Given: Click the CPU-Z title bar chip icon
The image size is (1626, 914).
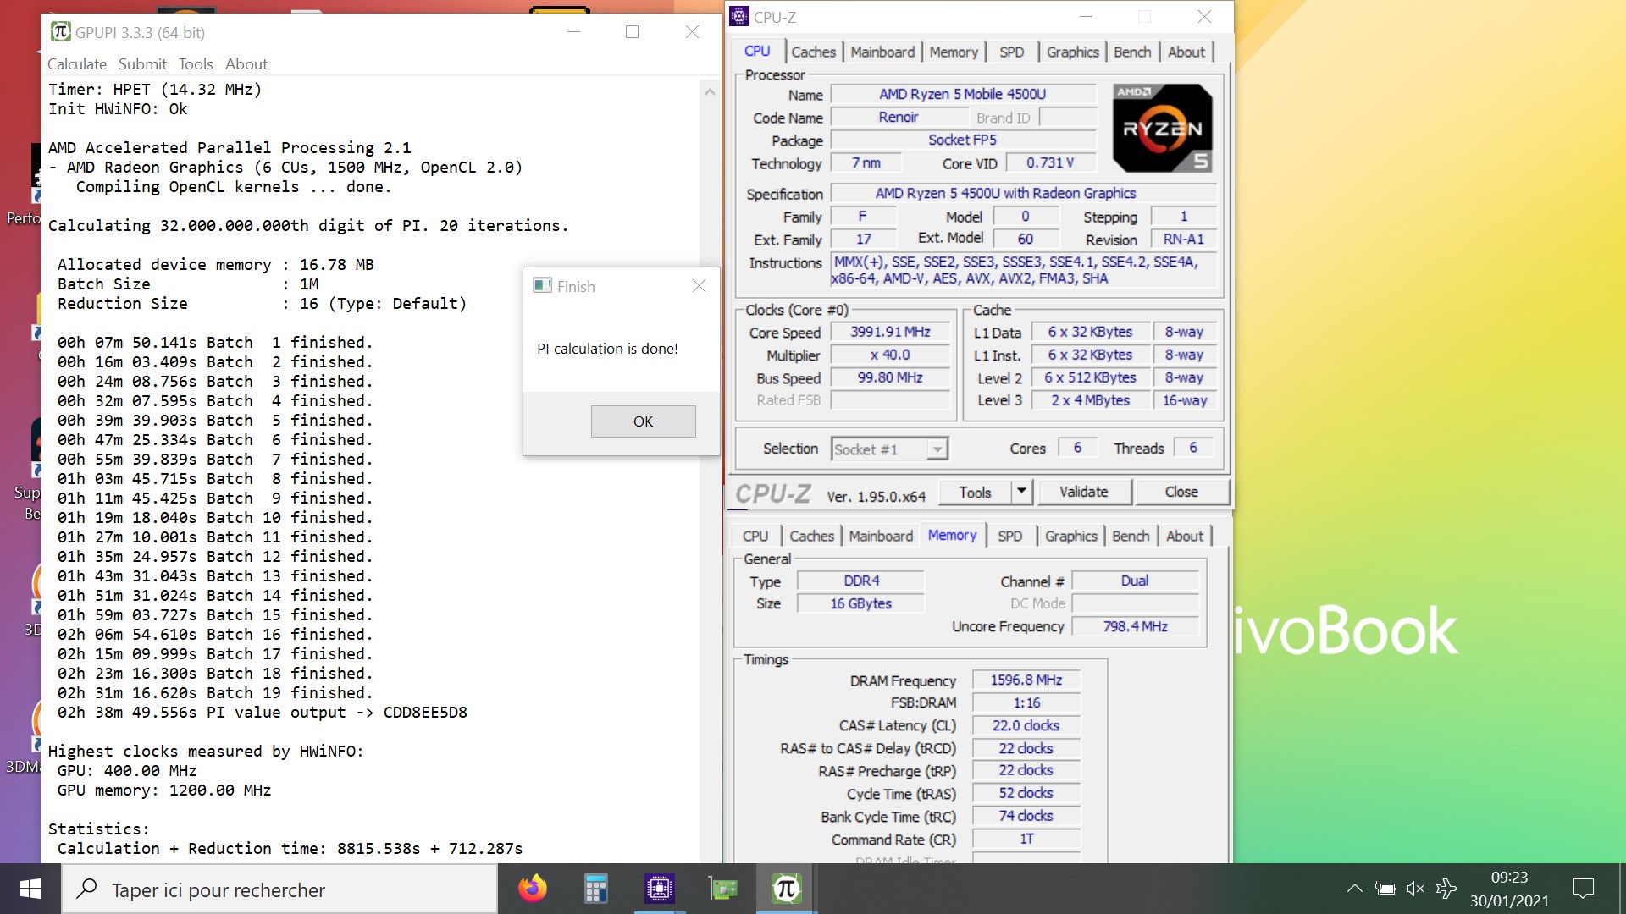Looking at the screenshot, I should pyautogui.click(x=739, y=16).
